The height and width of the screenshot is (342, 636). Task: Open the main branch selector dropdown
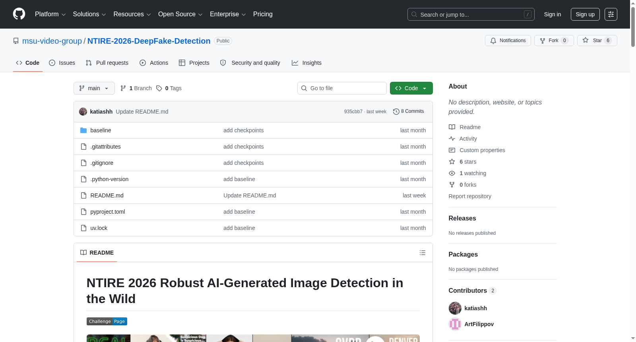(94, 88)
